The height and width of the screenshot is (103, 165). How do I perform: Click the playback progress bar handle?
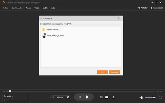[10, 91]
